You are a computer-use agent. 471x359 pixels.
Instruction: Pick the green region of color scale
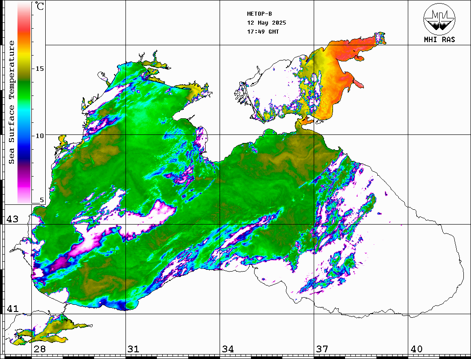24,90
